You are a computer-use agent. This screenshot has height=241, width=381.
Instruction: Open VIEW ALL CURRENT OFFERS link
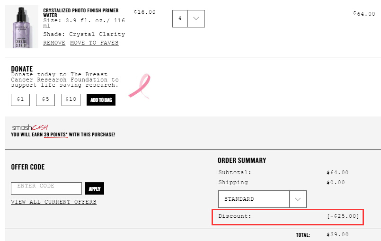(53, 202)
